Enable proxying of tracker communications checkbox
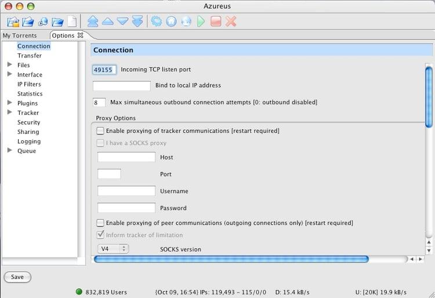 (x=100, y=131)
